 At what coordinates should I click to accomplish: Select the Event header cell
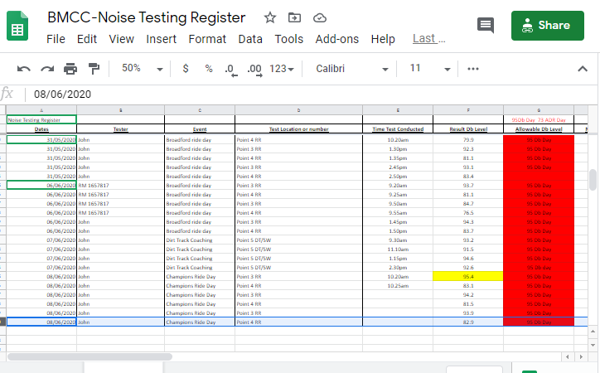point(200,129)
